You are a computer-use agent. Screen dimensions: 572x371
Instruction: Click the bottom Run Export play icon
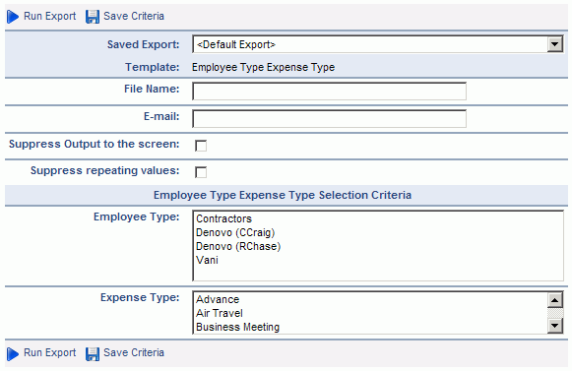(x=13, y=353)
